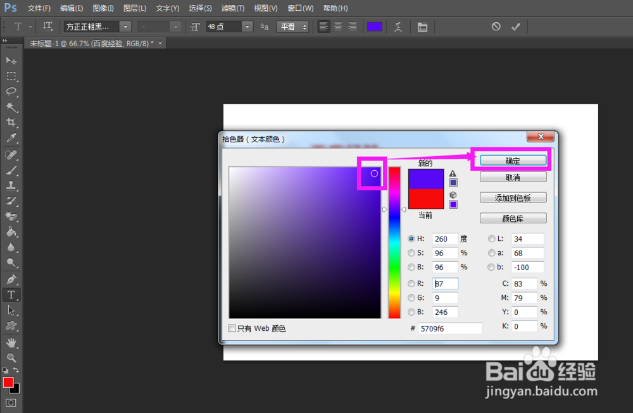
Task: Select the Paint Bucket tool
Action: (11, 231)
